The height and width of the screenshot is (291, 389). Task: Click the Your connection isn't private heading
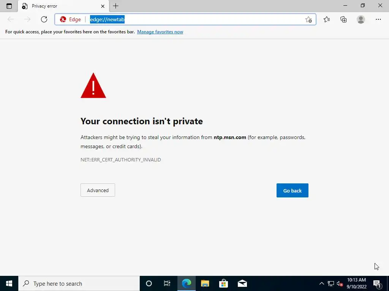(x=142, y=121)
